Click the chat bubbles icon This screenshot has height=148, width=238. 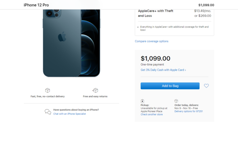click(48, 112)
